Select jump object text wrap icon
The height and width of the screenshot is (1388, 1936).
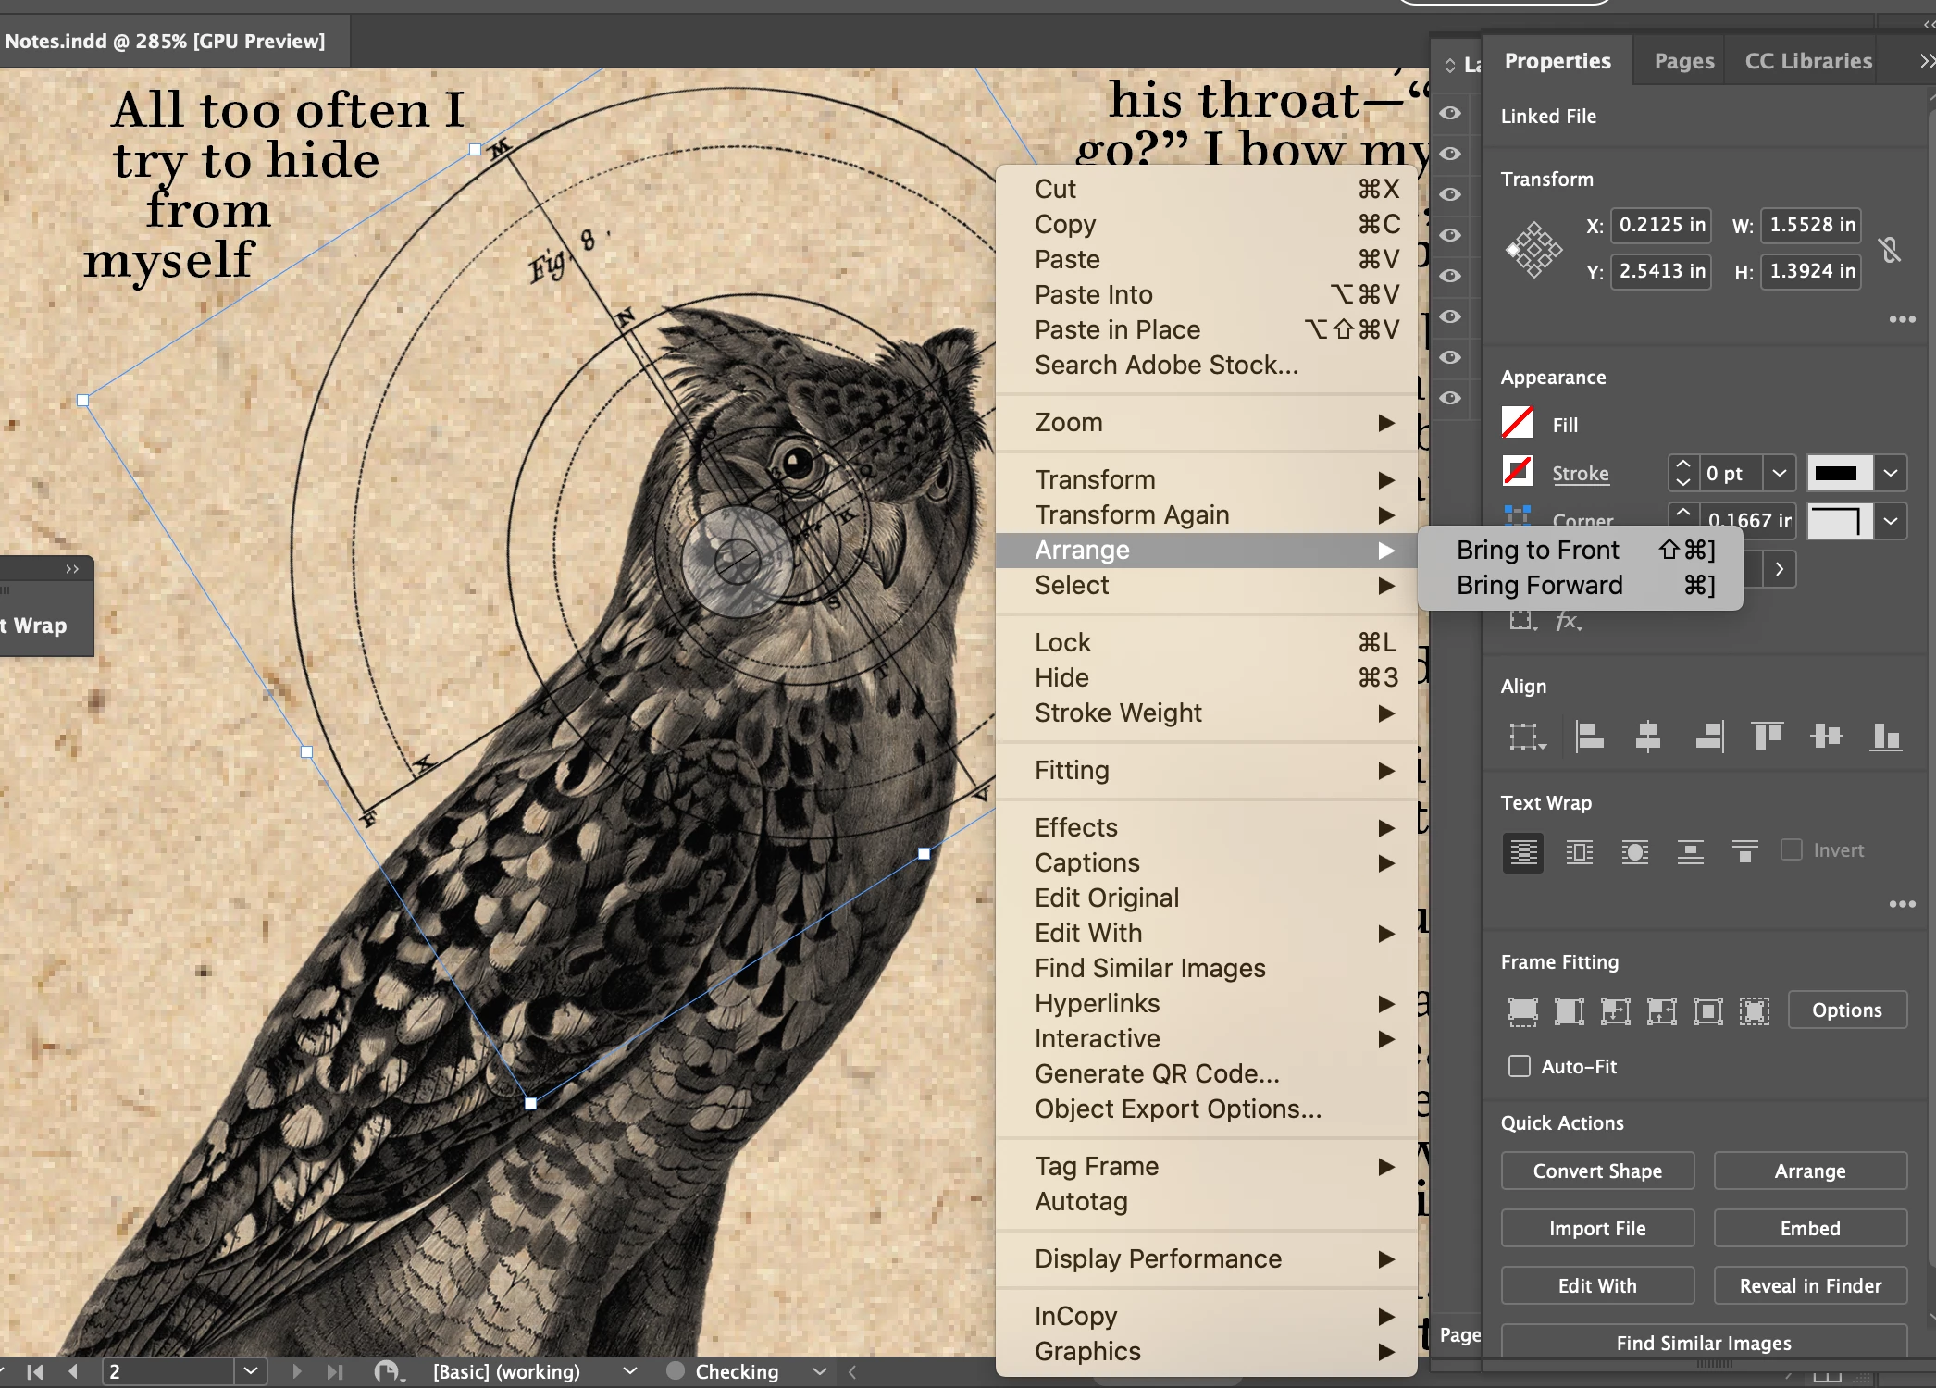[1690, 851]
